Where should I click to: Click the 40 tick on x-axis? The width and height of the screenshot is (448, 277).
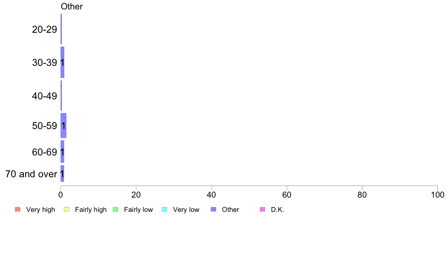[212, 195]
